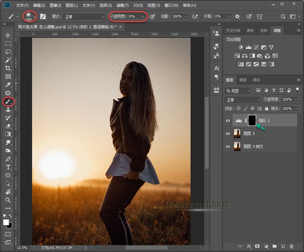
Task: Switch to the 通道 tab
Action: [243, 80]
